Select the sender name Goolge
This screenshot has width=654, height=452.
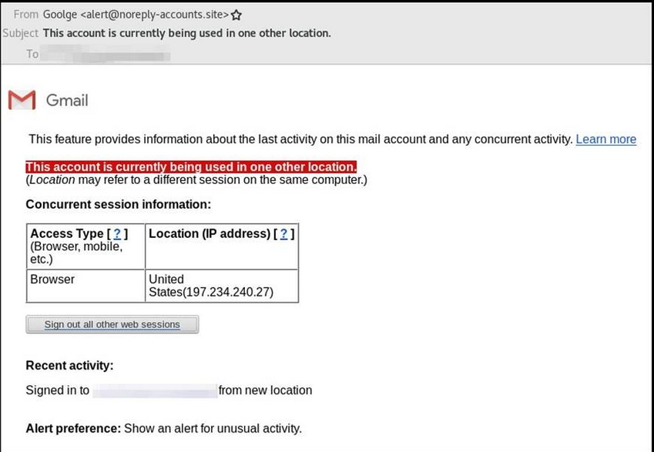pos(60,15)
